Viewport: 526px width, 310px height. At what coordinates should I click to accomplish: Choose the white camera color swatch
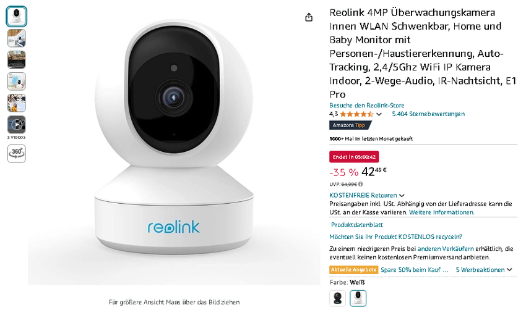[x=358, y=298]
